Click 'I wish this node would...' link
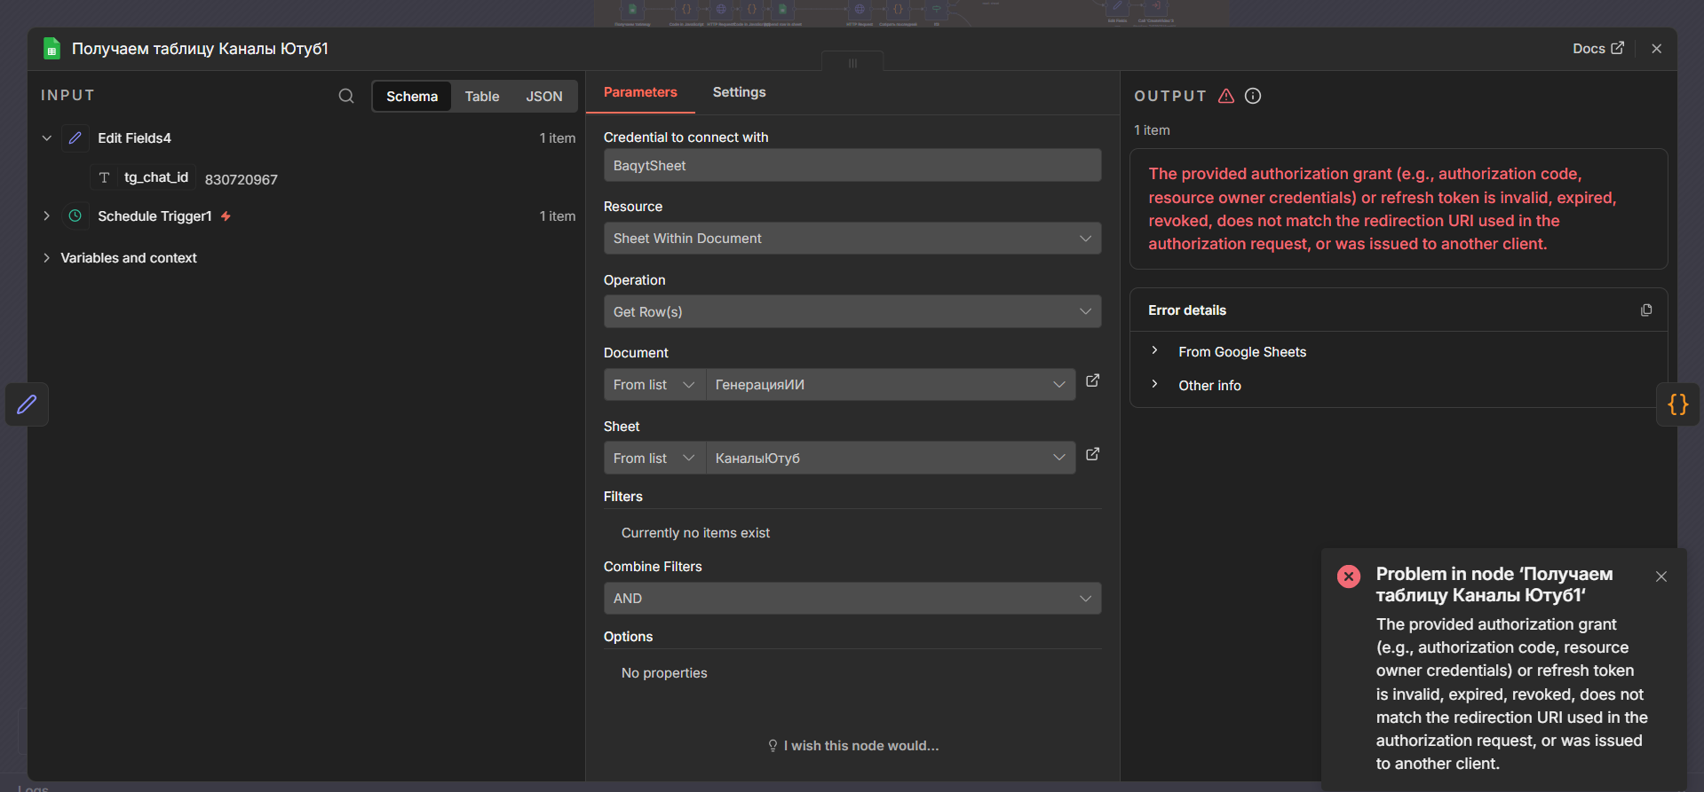The width and height of the screenshot is (1704, 792). pos(860,746)
